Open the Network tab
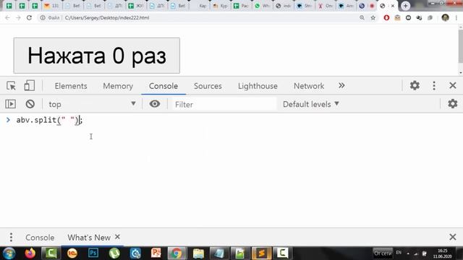 click(309, 86)
